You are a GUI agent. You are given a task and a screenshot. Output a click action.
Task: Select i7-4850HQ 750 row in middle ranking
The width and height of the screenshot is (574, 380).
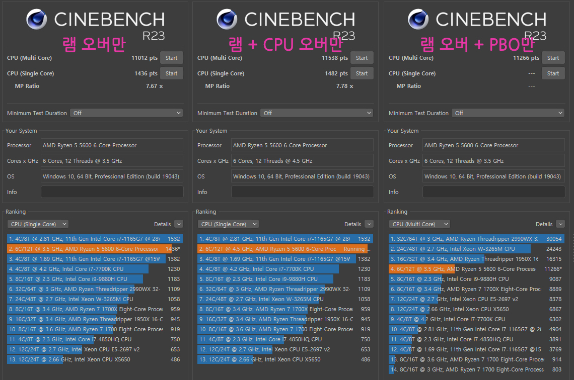(285, 339)
